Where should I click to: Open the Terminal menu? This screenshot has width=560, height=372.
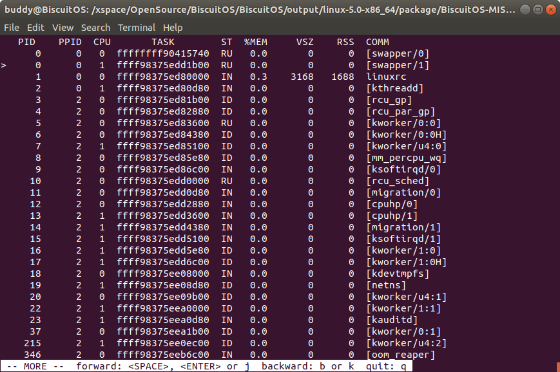136,28
